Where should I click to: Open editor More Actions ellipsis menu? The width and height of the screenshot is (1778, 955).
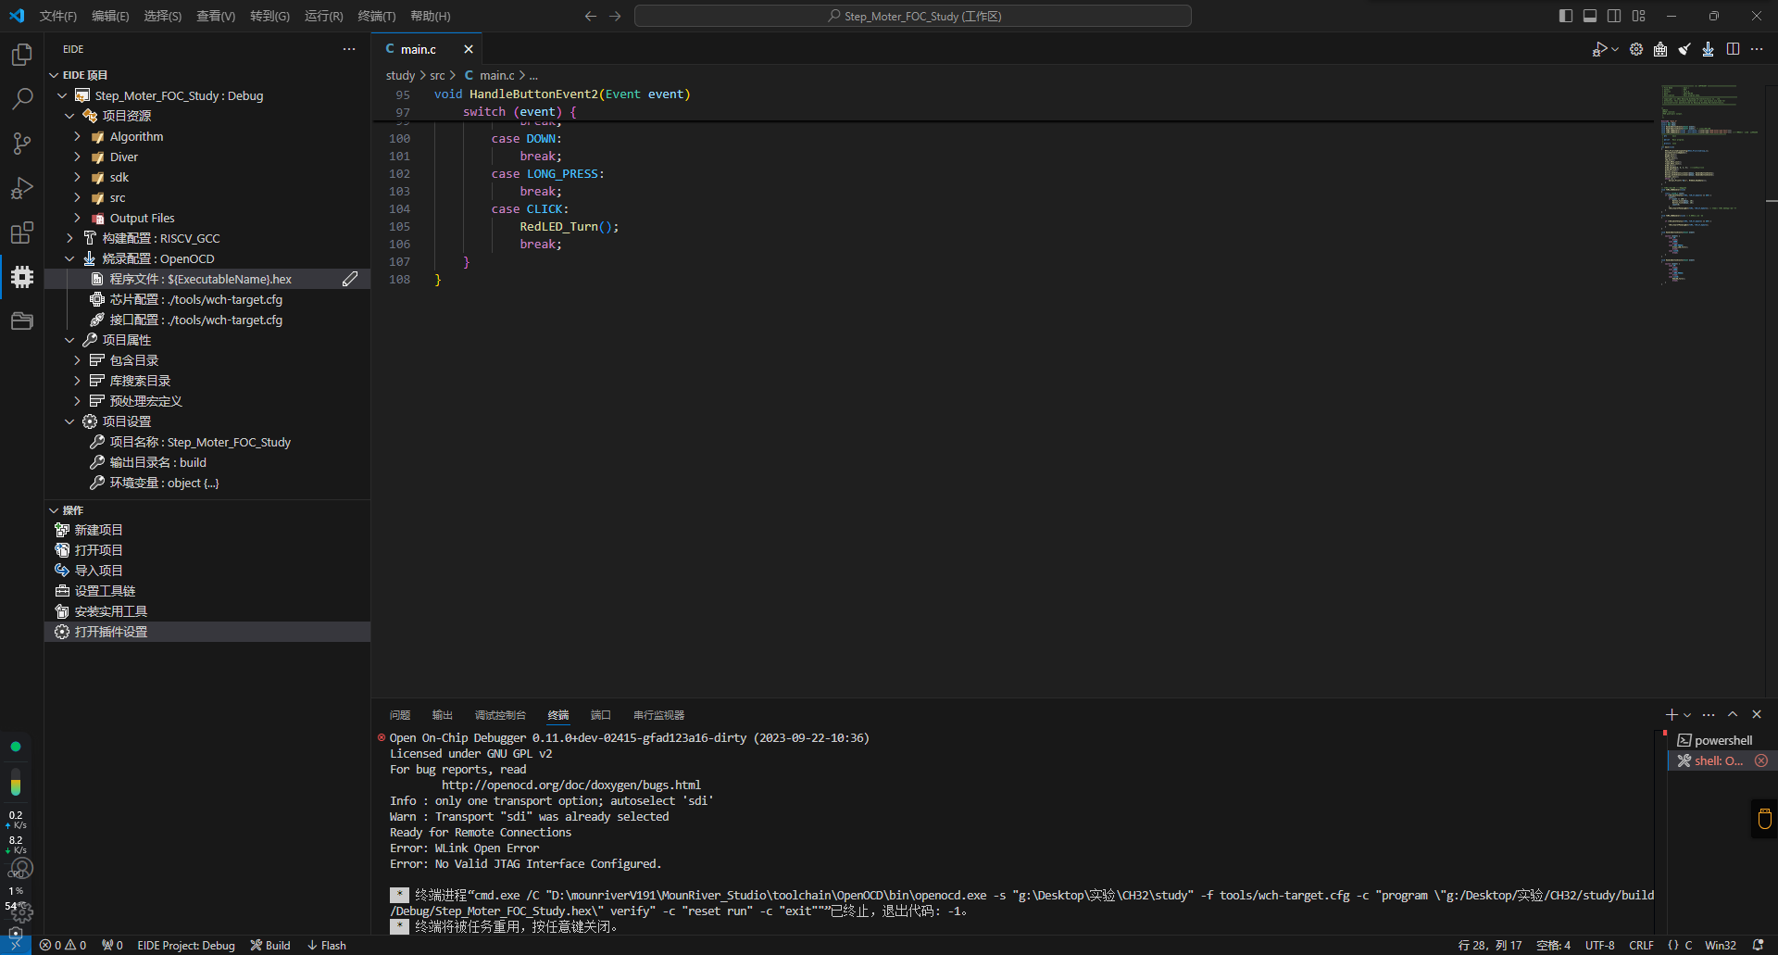coord(1757,49)
